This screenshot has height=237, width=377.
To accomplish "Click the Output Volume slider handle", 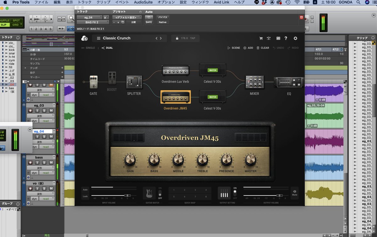I will pos(279,196).
